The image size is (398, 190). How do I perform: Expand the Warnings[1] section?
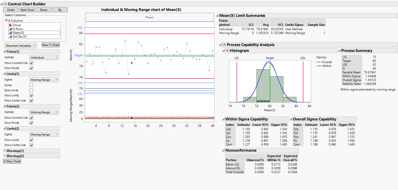[x=5, y=151]
